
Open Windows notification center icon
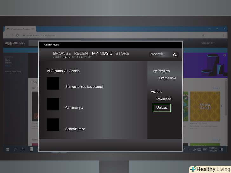pos(222,149)
